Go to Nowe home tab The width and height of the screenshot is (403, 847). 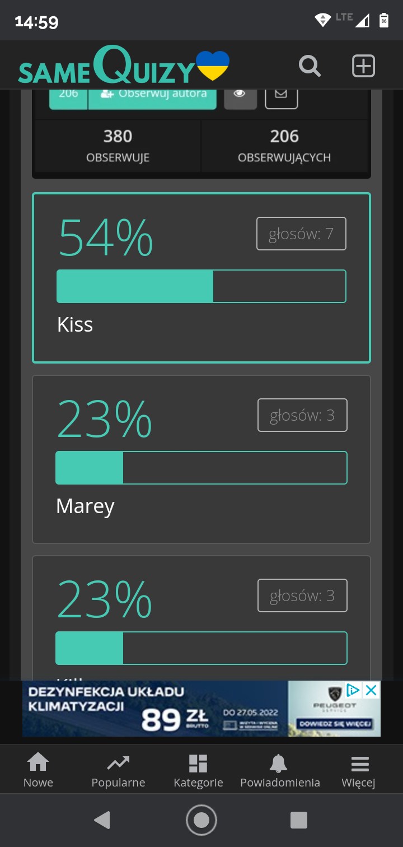pos(38,770)
